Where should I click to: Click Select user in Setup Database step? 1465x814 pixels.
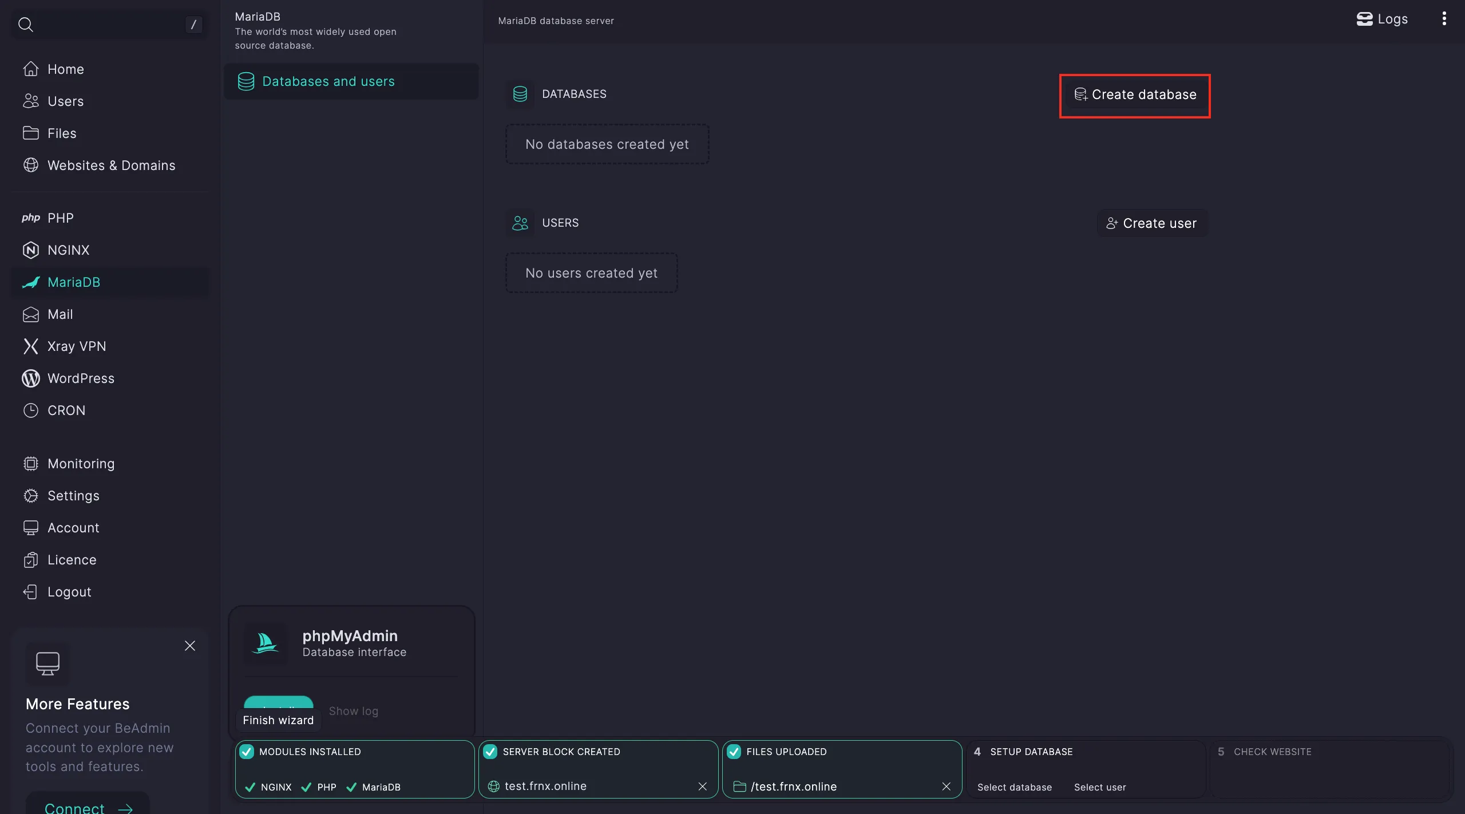coord(1100,787)
